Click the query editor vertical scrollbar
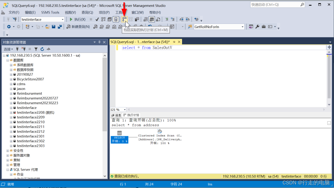334x188 pixels. tap(329, 78)
